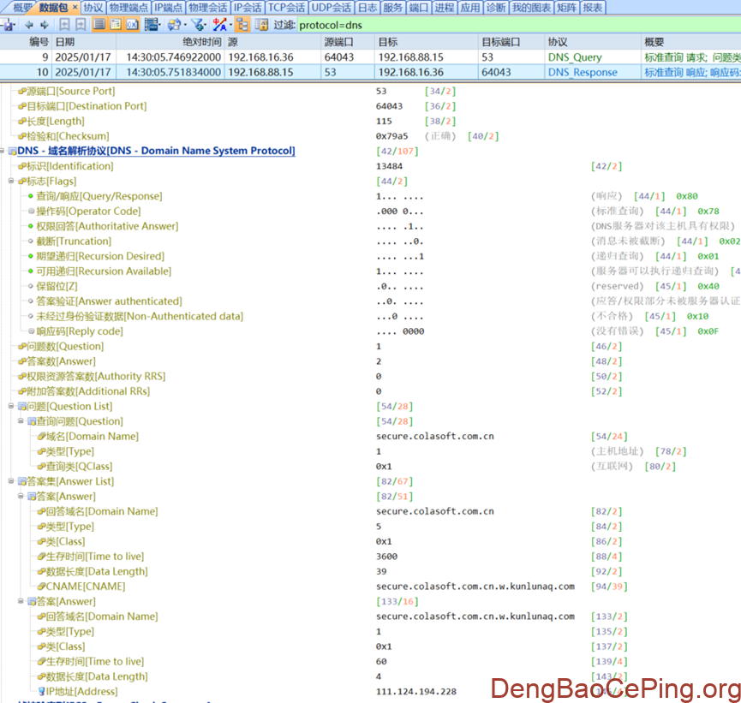Go to previous packet with left arrow

[28, 25]
